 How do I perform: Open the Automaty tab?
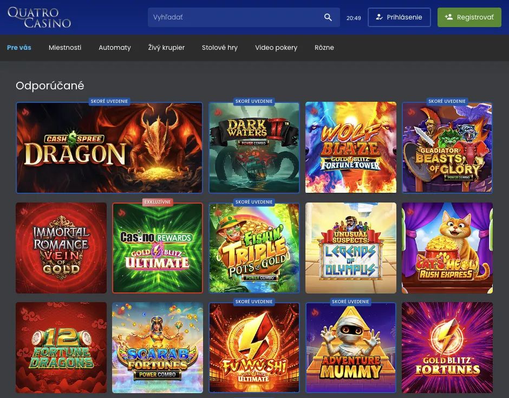point(115,48)
